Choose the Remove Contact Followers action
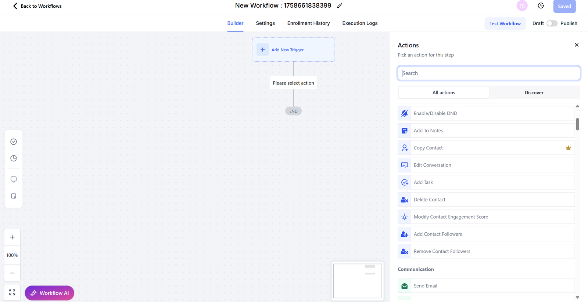Image resolution: width=588 pixels, height=302 pixels. pos(486,251)
